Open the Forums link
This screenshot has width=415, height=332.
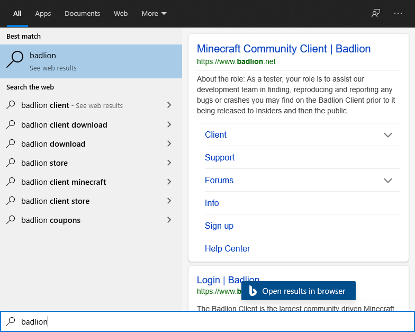219,180
